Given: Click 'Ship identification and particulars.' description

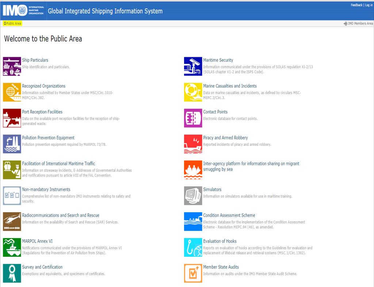Looking at the screenshot, I should (x=46, y=67).
